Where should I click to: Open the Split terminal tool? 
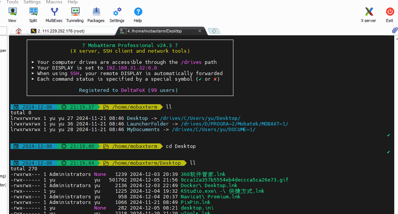coord(33,15)
